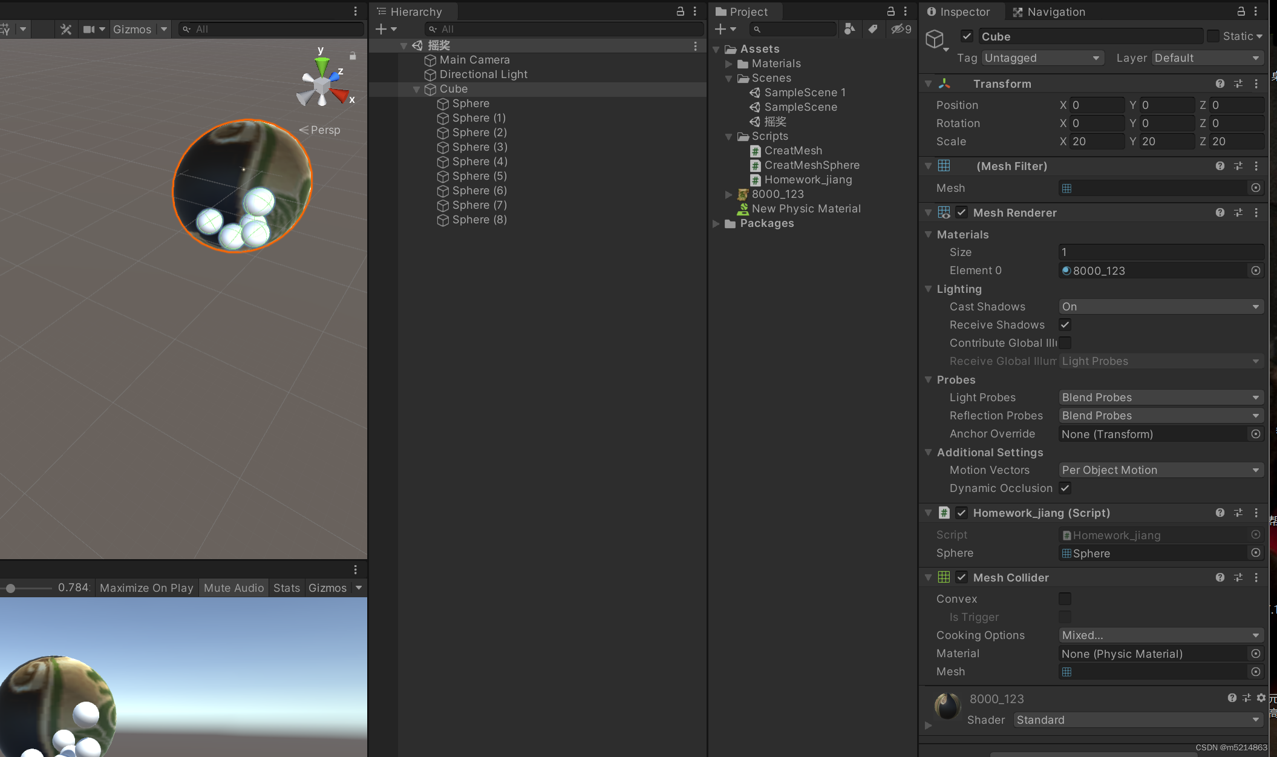Open the Cast Shadows dropdown
The image size is (1277, 757).
(x=1160, y=307)
